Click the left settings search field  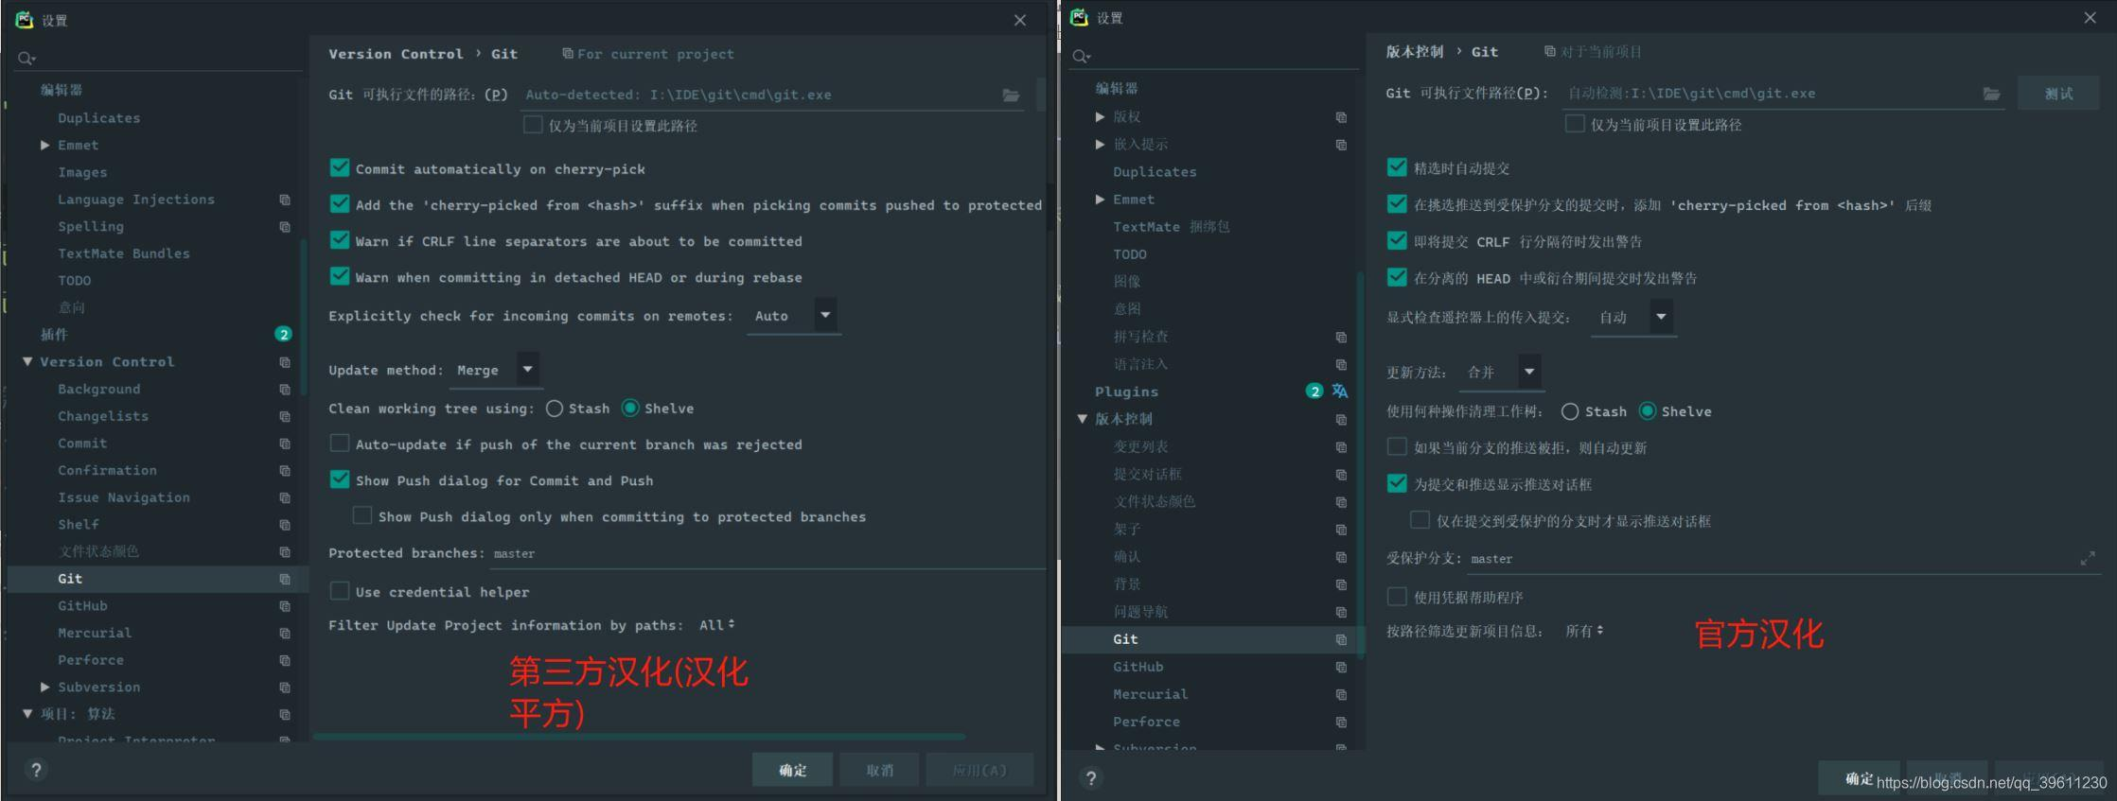click(x=158, y=59)
